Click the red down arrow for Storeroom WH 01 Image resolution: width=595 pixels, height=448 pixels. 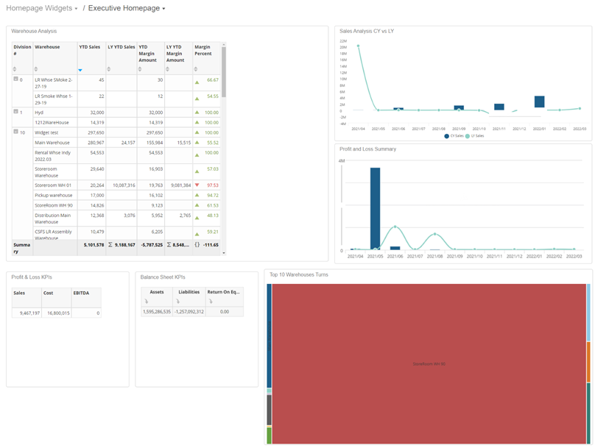pyautogui.click(x=197, y=185)
